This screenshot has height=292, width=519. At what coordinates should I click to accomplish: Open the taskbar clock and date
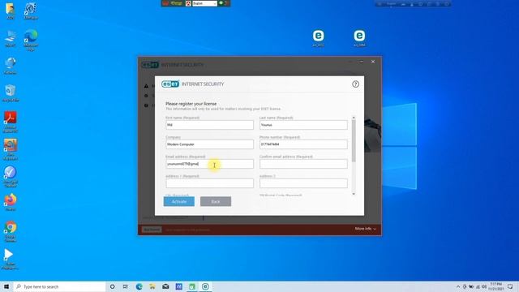pos(495,286)
